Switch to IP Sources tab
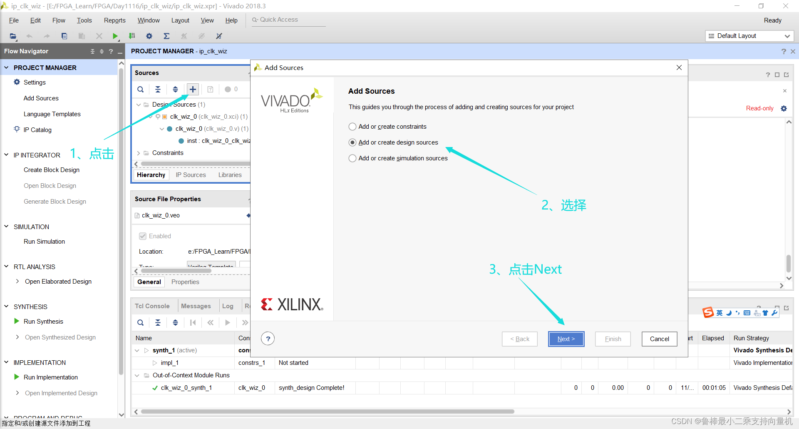Screen dimensions: 799x429 pyautogui.click(x=191, y=175)
